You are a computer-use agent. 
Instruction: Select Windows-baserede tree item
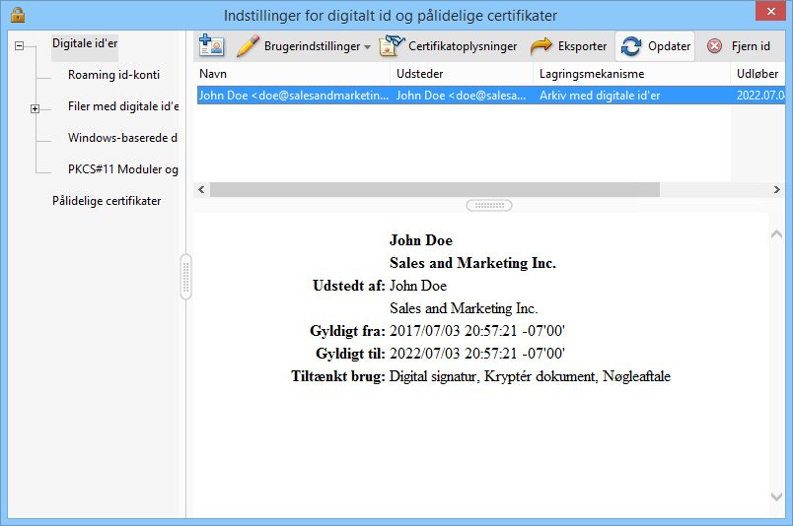pos(122,138)
